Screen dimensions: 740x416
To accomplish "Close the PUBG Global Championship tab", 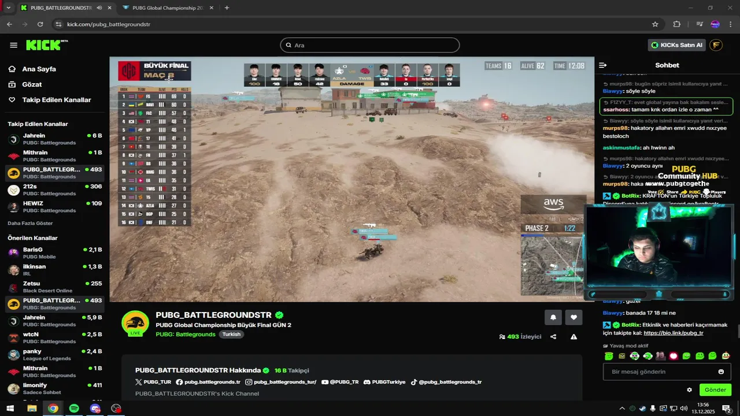I will [x=211, y=8].
